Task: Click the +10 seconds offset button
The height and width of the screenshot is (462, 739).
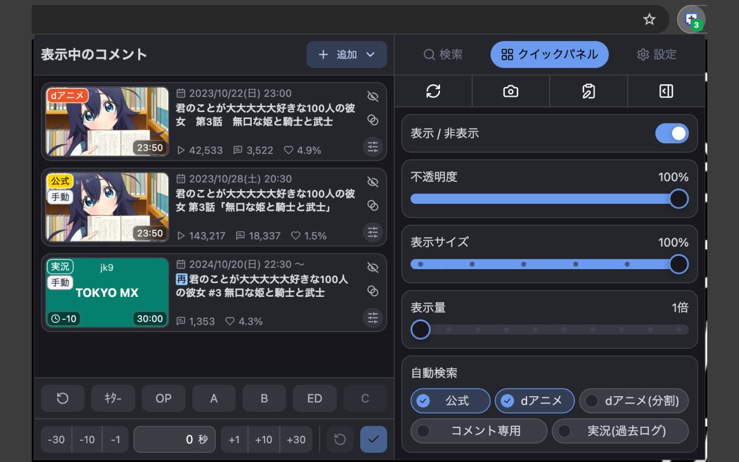Action: 263,439
